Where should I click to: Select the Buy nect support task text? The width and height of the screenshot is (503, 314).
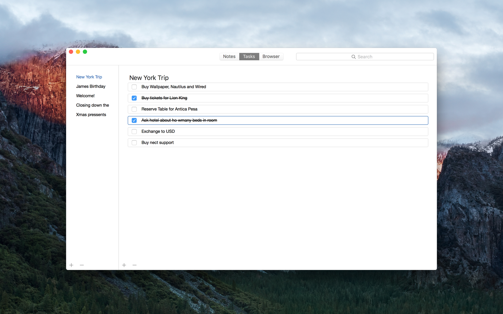(158, 143)
